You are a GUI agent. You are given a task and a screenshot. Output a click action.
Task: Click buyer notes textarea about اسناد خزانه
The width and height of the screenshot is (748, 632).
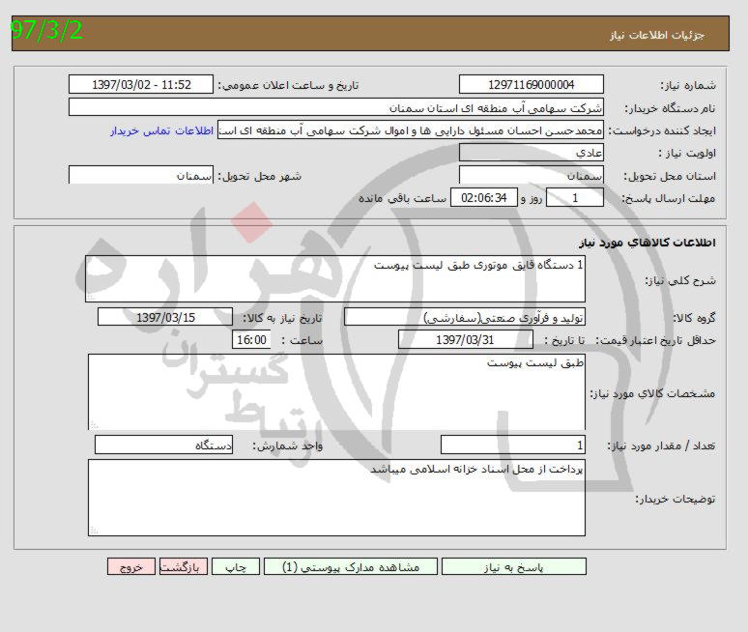pos(336,498)
